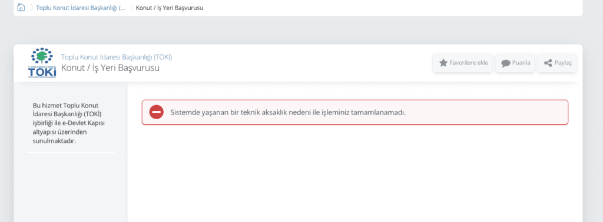Rate the service with Puanla button

(515, 63)
